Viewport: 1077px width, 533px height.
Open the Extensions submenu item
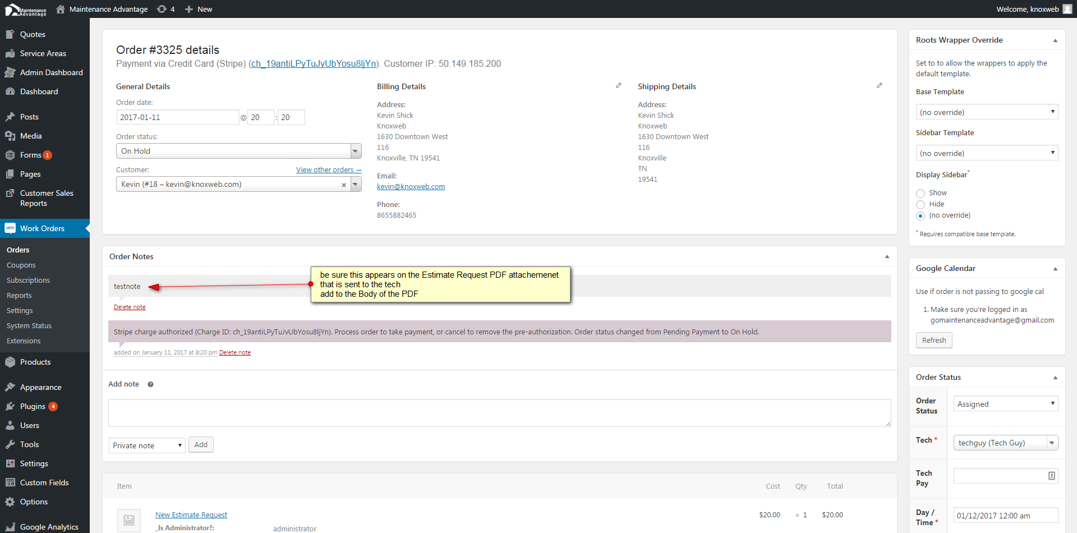click(x=24, y=341)
